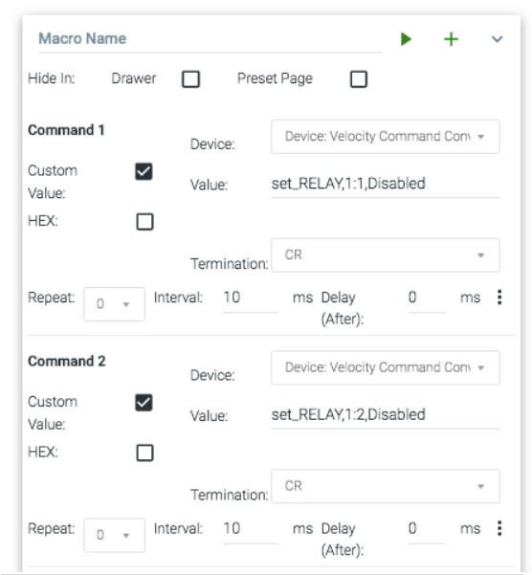Viewport: 532px width, 575px height.
Task: Open the Command 1 Device dropdown
Action: 386,137
